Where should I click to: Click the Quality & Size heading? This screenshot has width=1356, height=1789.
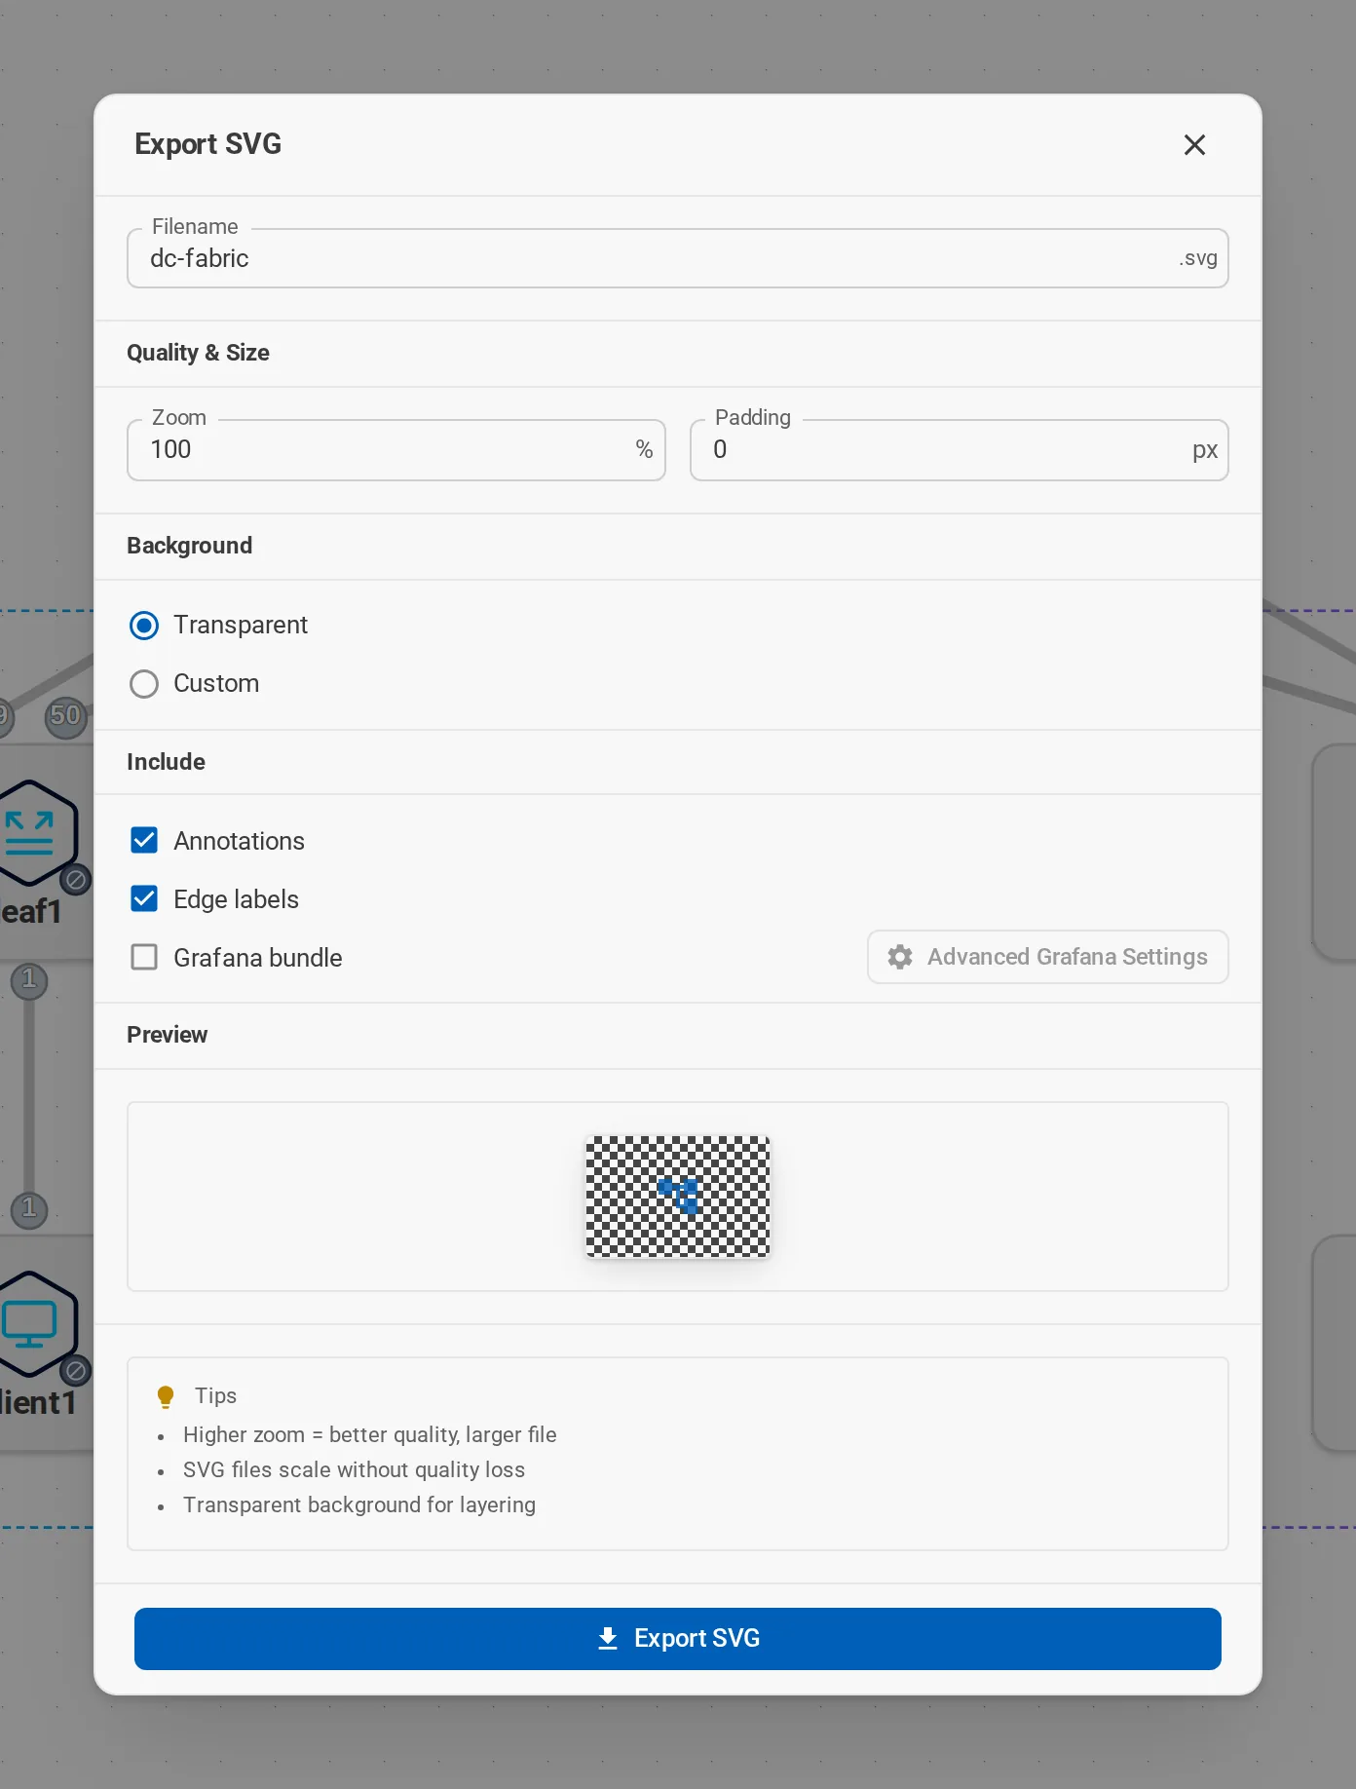pyautogui.click(x=198, y=353)
